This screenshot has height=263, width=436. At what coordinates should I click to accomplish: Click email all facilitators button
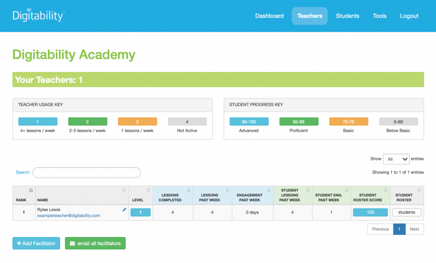pos(95,243)
